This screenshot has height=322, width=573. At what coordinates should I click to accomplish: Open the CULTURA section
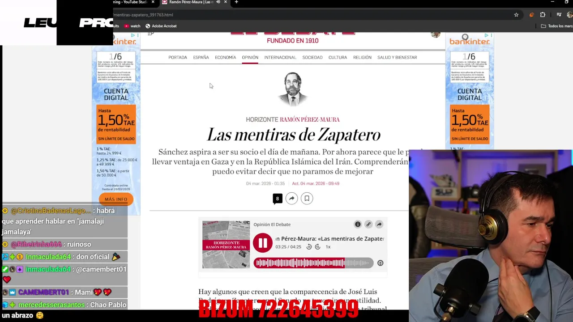[338, 57]
